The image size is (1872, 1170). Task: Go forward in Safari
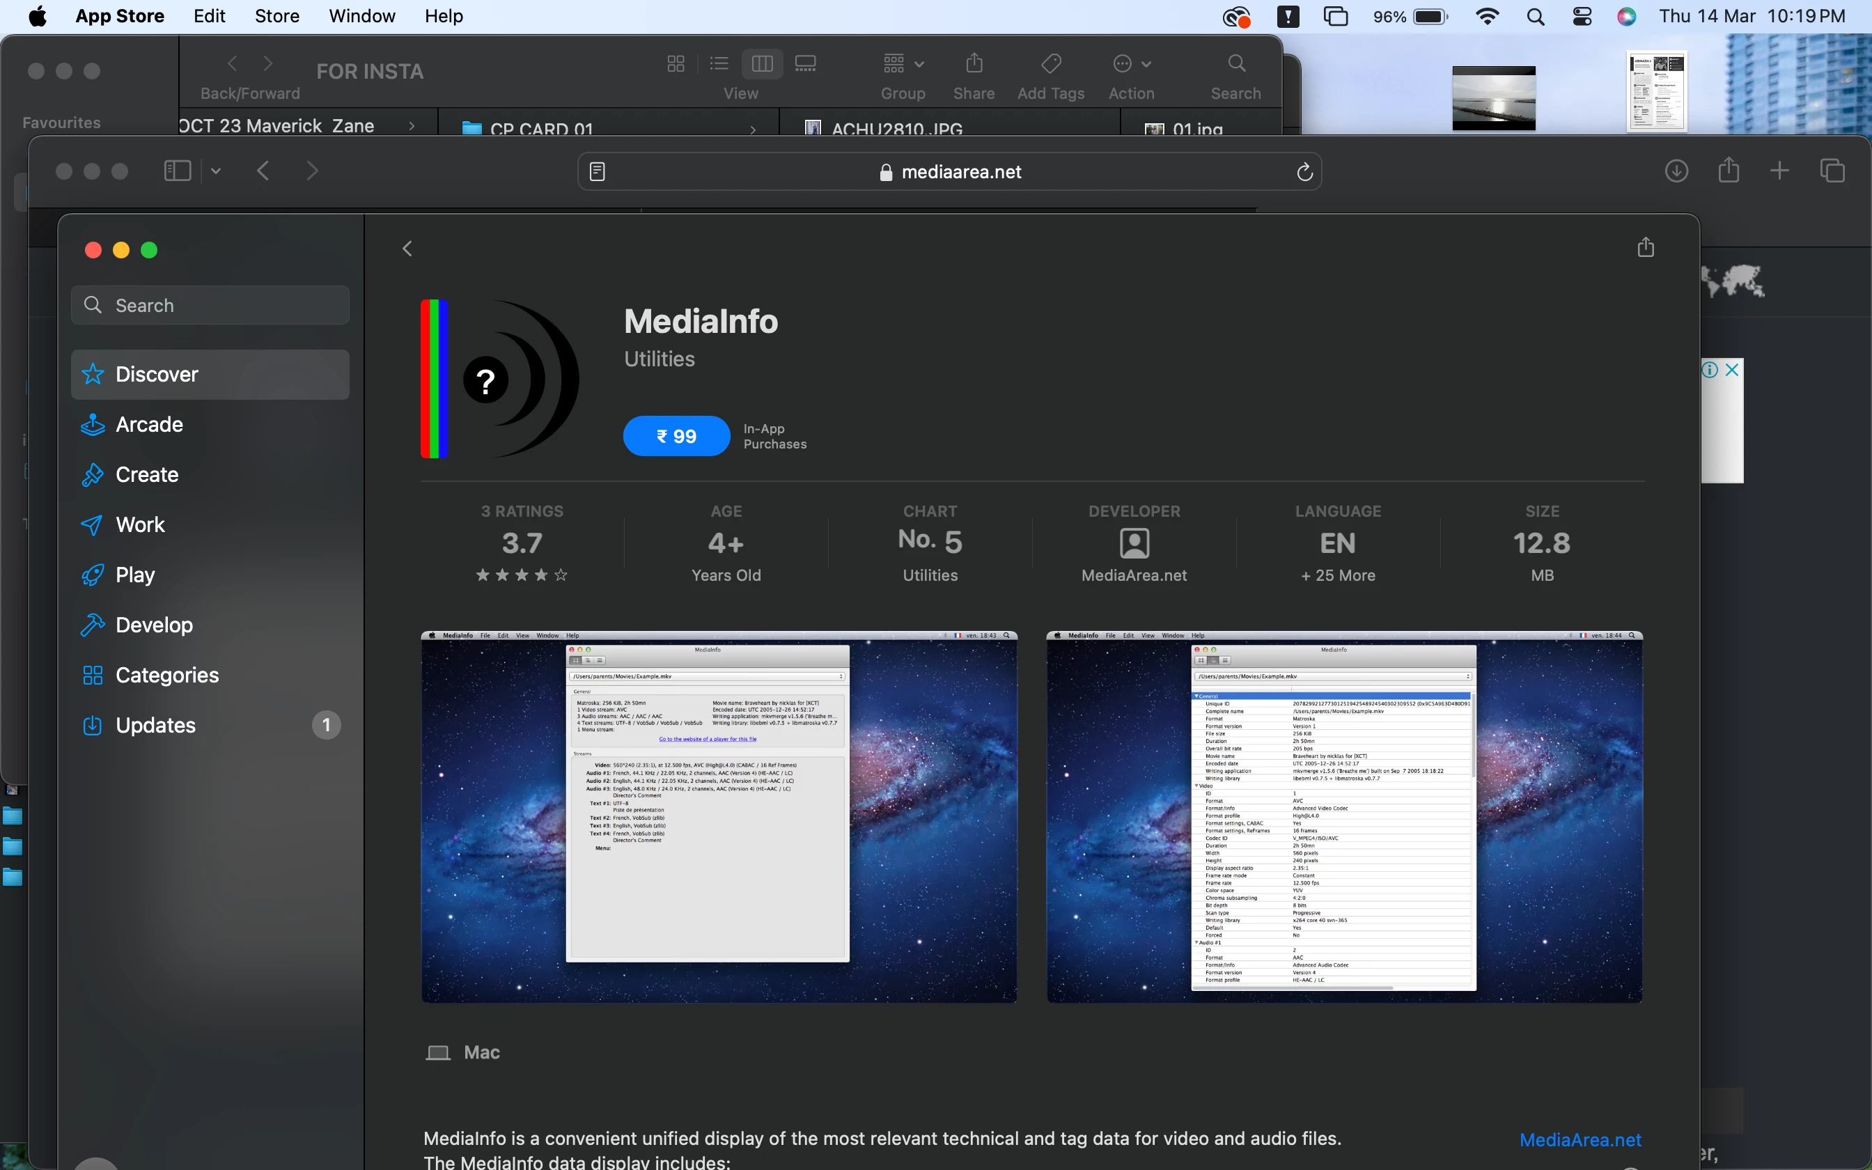[x=312, y=171]
